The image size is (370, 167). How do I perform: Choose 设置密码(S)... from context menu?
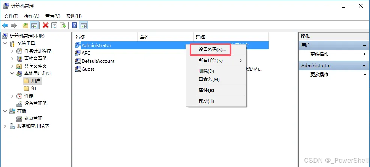coord(216,50)
